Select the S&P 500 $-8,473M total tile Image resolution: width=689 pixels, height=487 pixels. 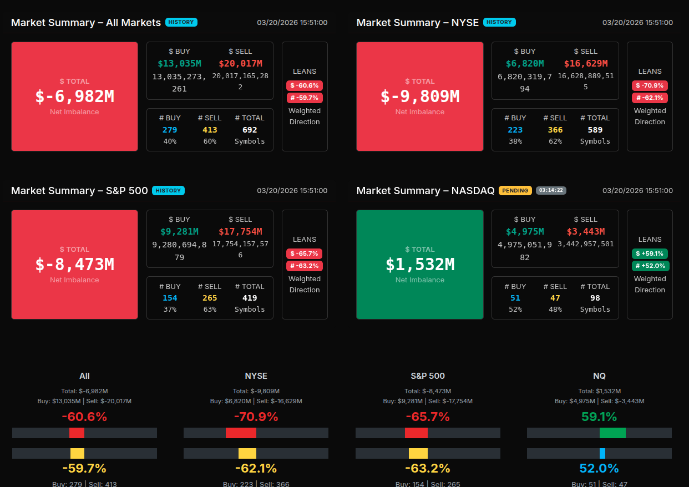pos(74,265)
